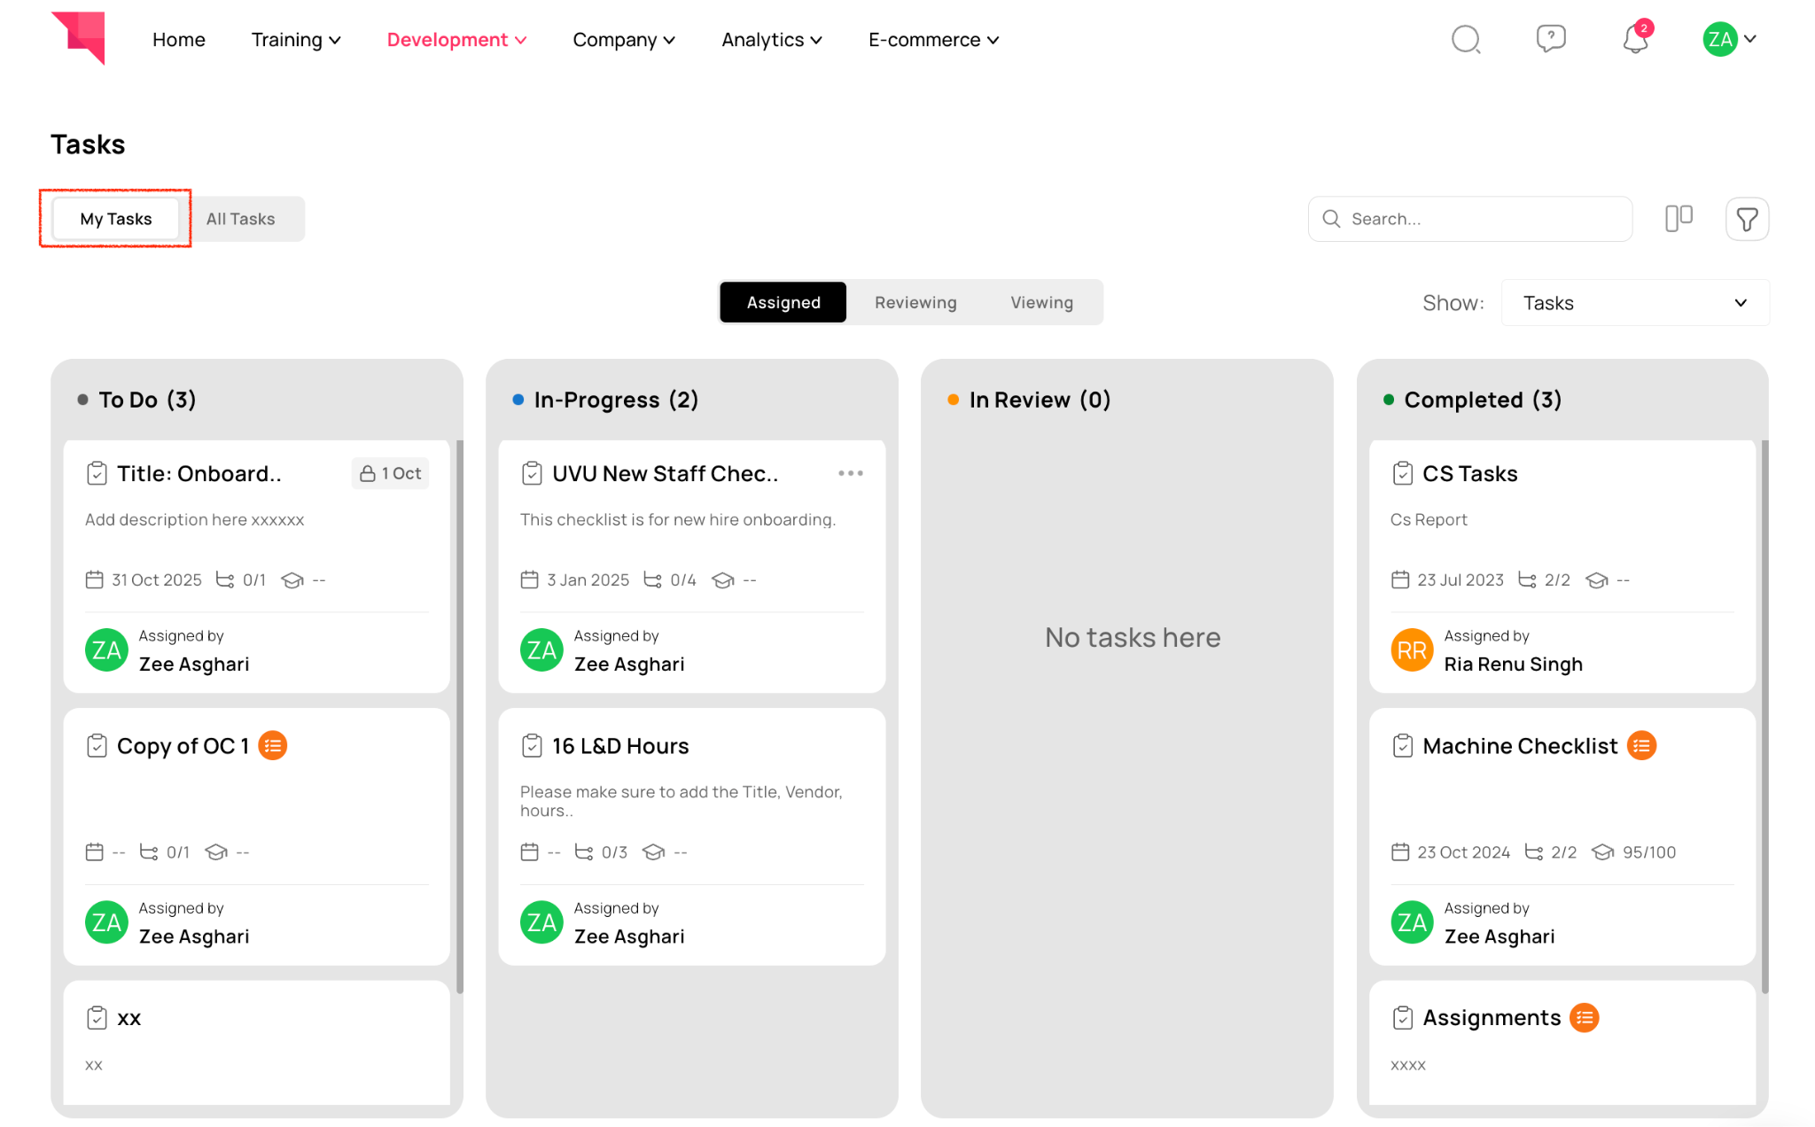Switch to board column view icon

click(1679, 219)
